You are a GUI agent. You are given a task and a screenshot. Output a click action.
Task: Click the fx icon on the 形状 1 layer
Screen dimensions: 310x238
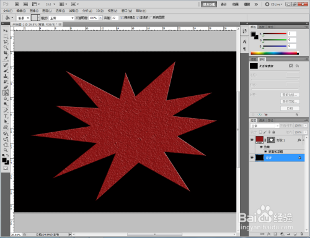point(299,140)
